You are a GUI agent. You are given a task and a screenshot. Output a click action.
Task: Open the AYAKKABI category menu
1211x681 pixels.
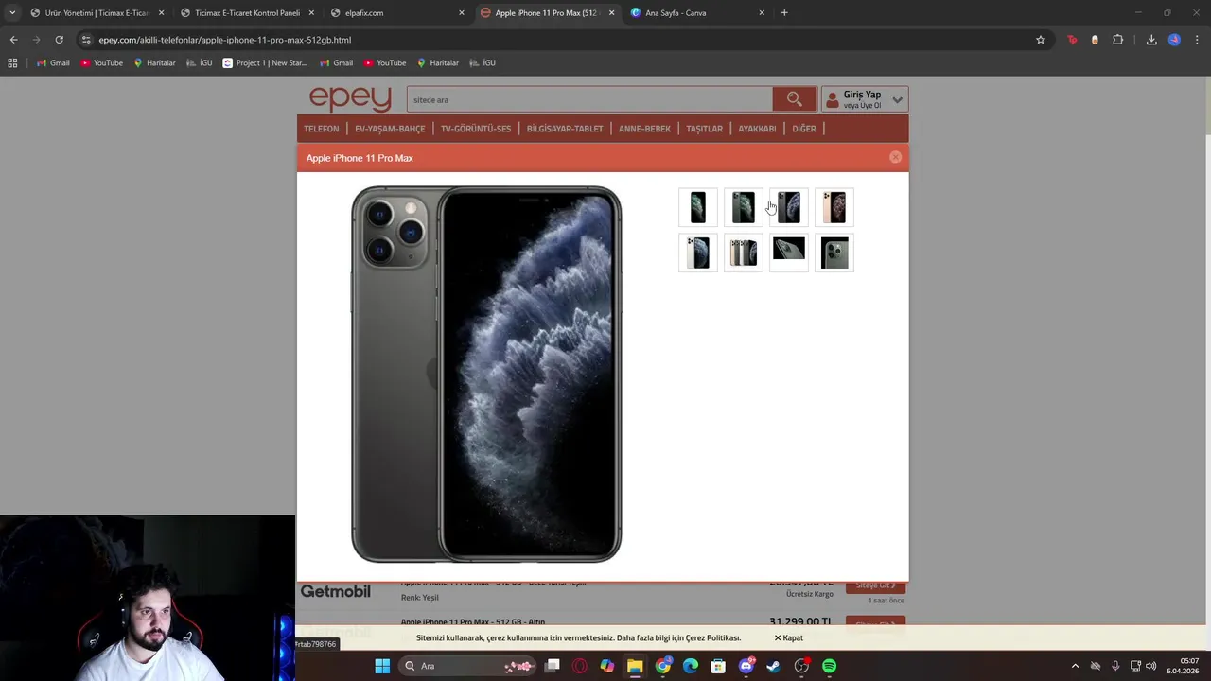tap(757, 129)
